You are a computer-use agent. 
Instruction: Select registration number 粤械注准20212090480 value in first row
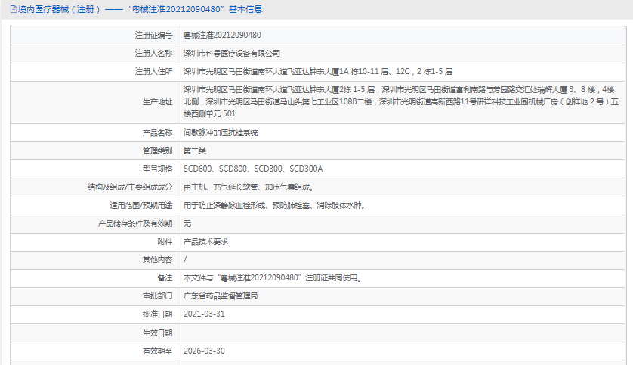[x=222, y=36]
